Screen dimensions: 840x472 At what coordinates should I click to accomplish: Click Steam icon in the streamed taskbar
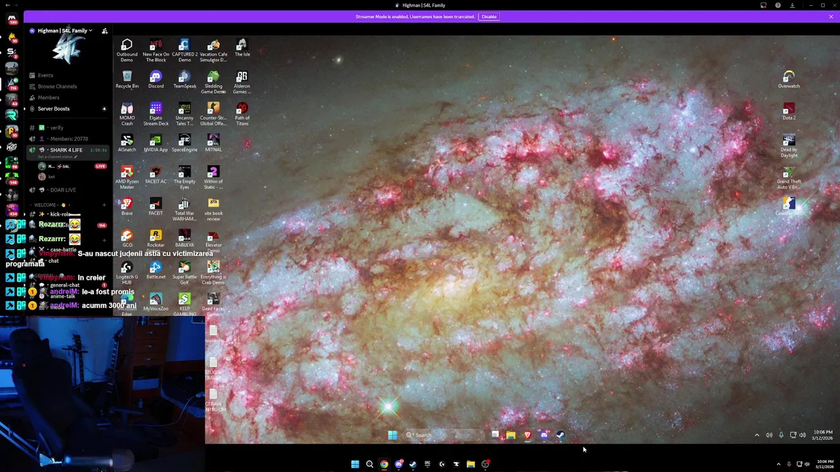click(560, 435)
